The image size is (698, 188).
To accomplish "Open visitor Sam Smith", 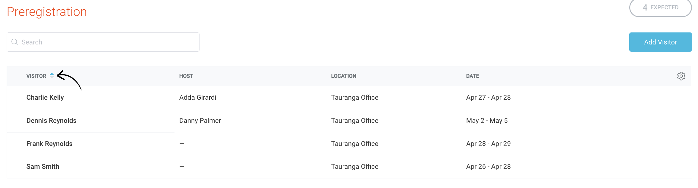I will pos(43,166).
